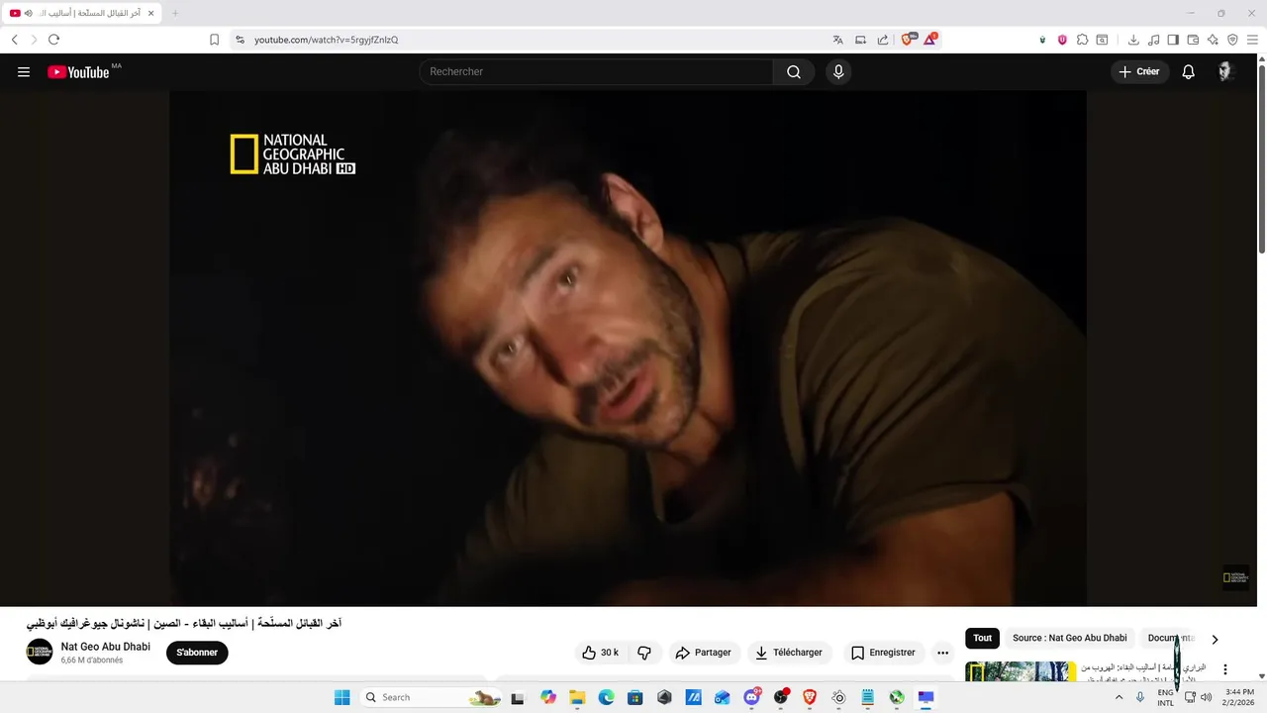The image size is (1267, 713).
Task: Show hidden system tray icons
Action: pyautogui.click(x=1120, y=697)
